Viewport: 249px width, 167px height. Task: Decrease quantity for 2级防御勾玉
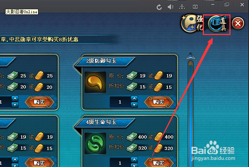click(134, 105)
